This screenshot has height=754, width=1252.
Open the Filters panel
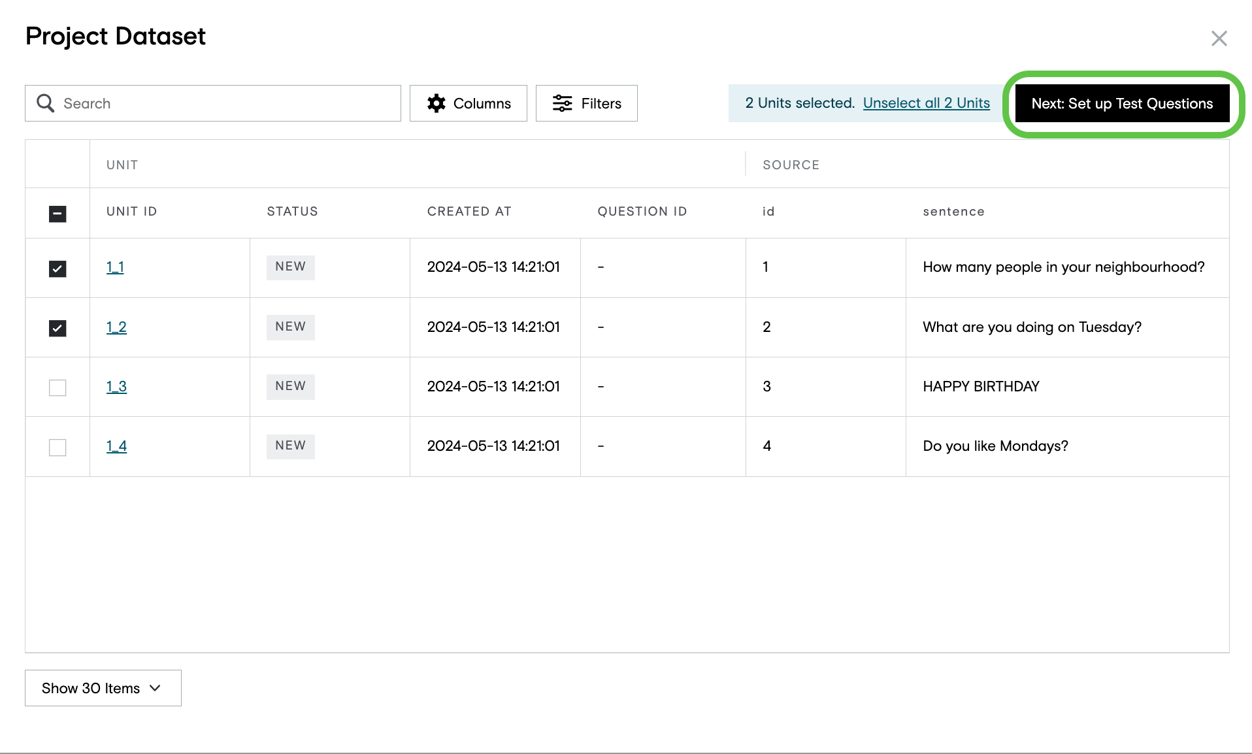click(x=586, y=103)
